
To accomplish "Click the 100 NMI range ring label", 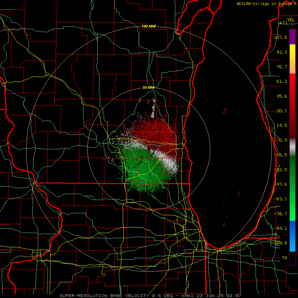I will tap(149, 26).
